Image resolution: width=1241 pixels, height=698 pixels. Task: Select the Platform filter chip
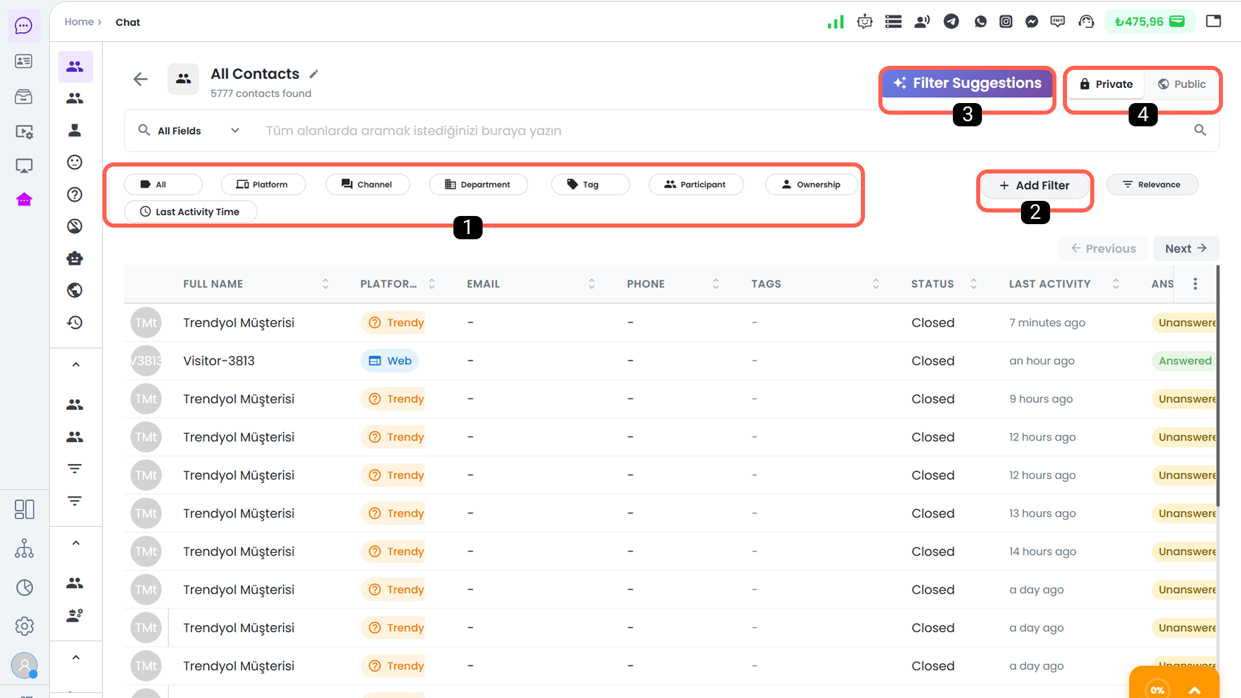click(263, 185)
